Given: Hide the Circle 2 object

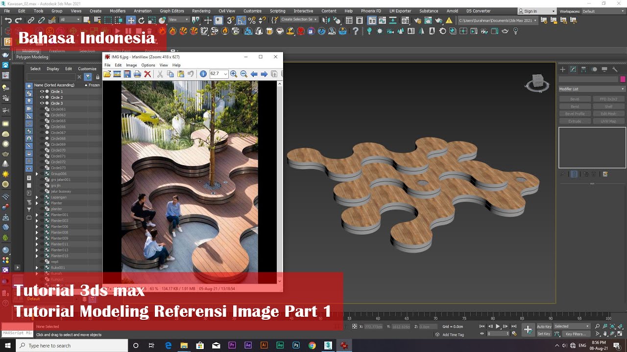Looking at the screenshot, I should tap(42, 97).
